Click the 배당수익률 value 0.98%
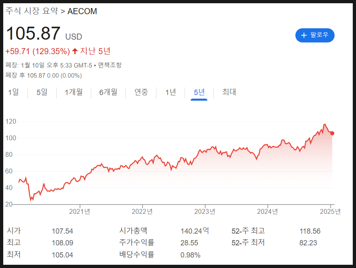The width and height of the screenshot is (356, 268). (x=190, y=255)
